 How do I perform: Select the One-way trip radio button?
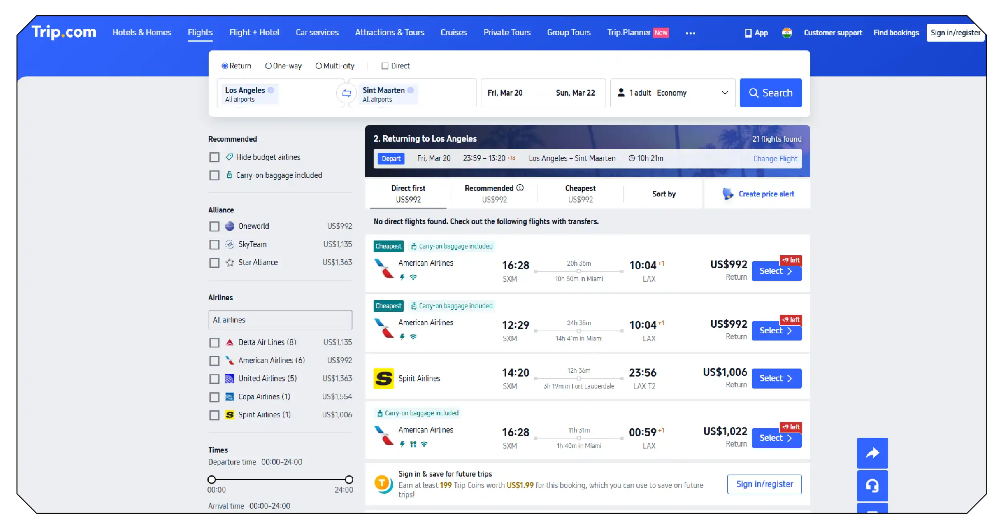tap(268, 66)
